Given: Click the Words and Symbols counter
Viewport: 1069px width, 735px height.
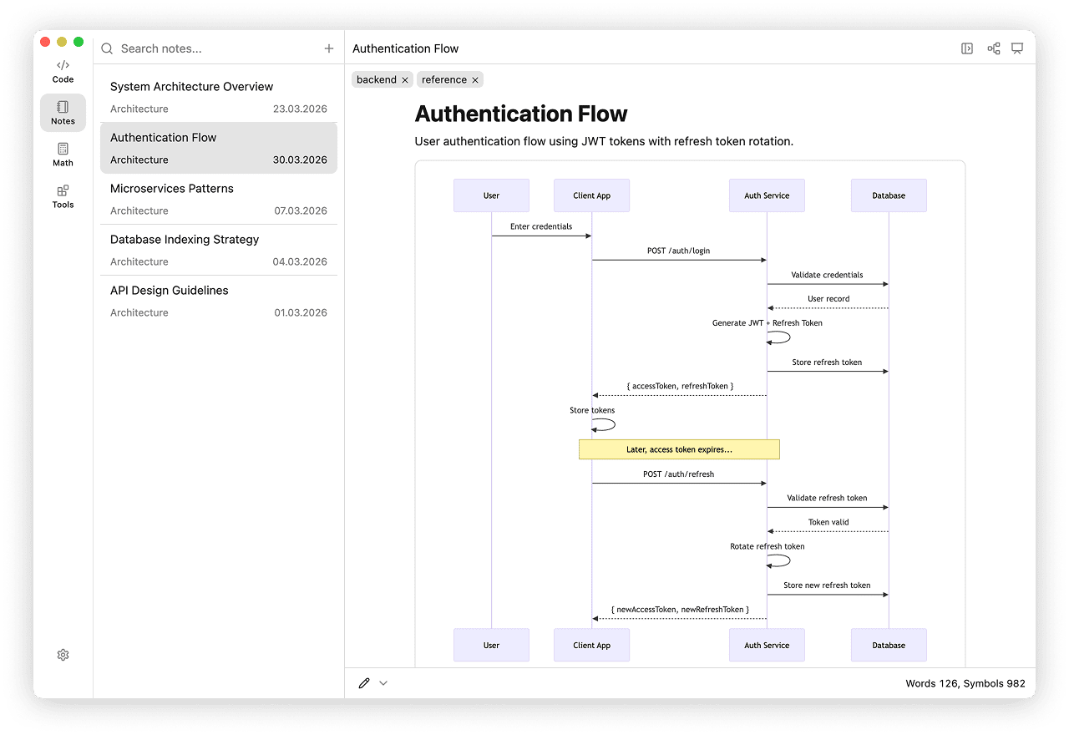Looking at the screenshot, I should [965, 683].
